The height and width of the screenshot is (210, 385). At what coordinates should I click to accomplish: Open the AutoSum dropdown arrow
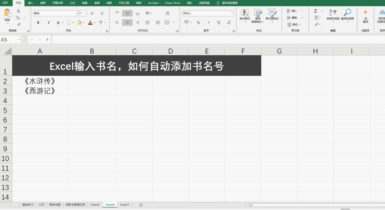click(322, 11)
